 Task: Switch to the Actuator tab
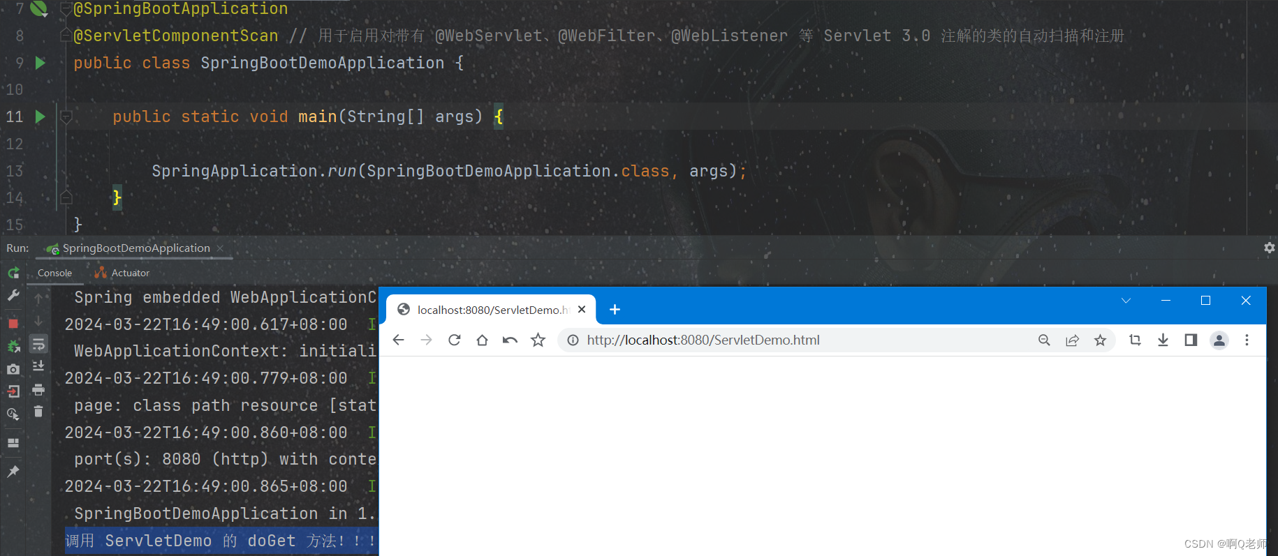(x=122, y=273)
